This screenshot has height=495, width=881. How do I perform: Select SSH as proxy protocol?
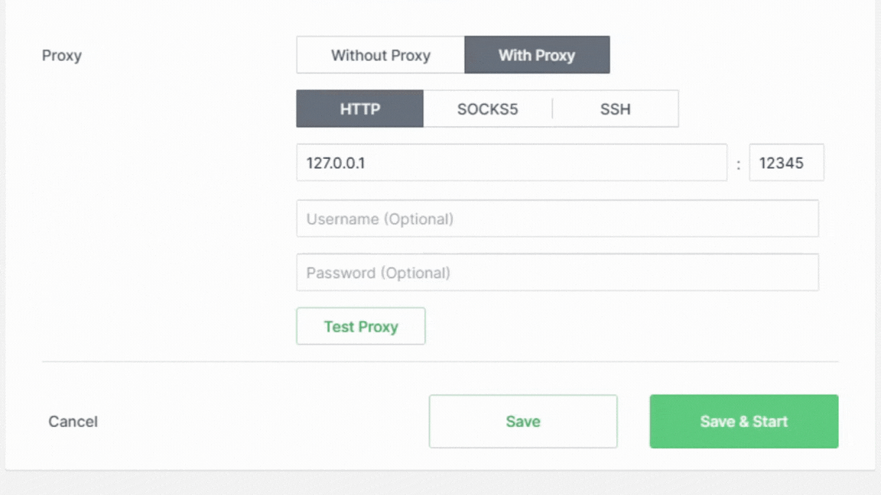tap(615, 109)
